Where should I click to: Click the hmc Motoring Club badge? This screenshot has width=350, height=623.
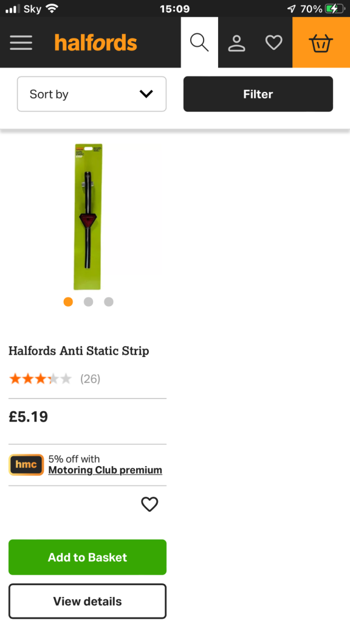pos(26,464)
